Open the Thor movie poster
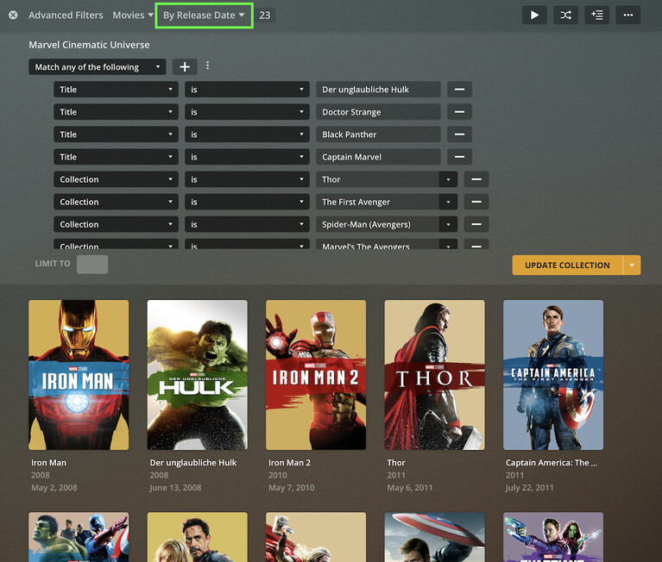This screenshot has width=662, height=562. [434, 375]
